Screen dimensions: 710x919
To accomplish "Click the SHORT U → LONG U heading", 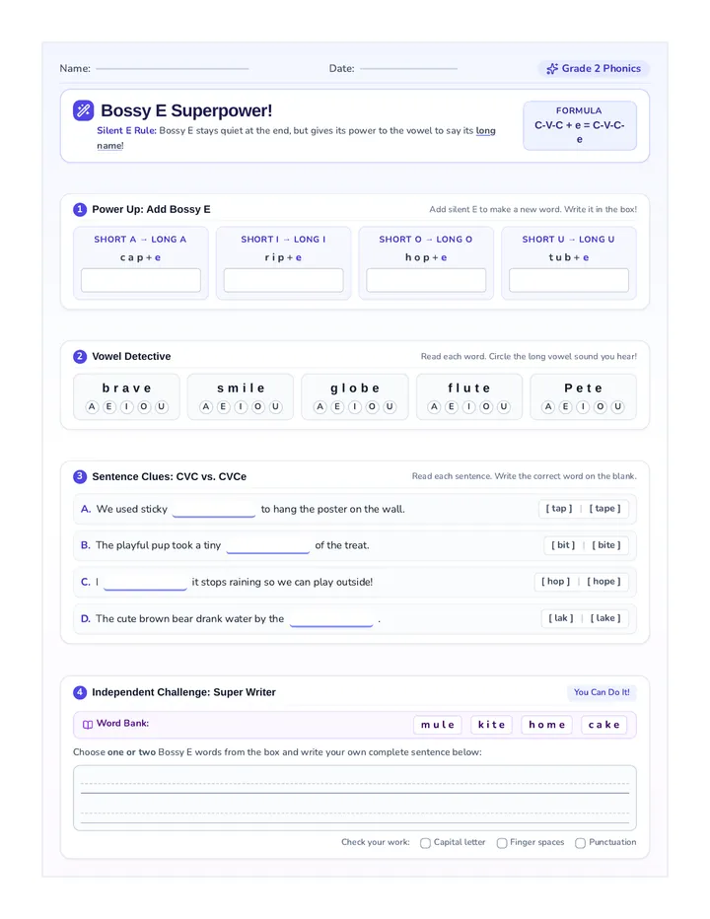I will click(568, 240).
